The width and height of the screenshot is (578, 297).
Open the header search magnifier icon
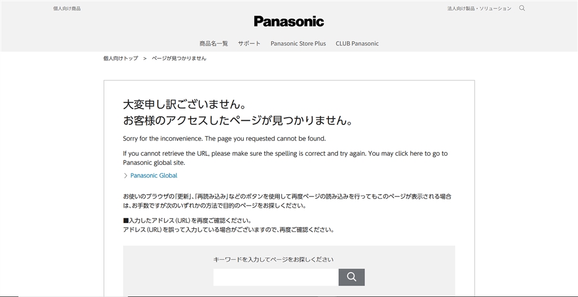coord(522,8)
